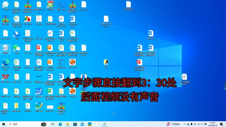
Task: Open the volume speaker tray icon
Action: click(x=202, y=124)
